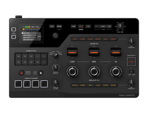Click the Sampler Color FX type selector knob
The width and height of the screenshot is (148, 113).
[56, 55]
